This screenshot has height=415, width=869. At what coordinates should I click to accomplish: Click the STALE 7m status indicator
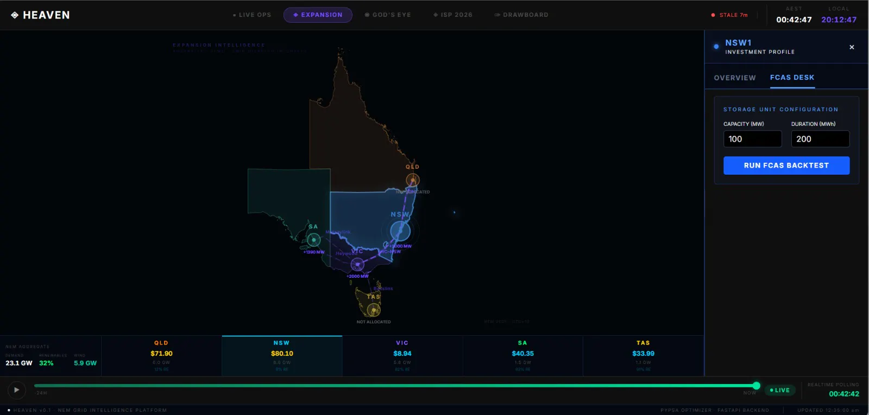pos(729,15)
